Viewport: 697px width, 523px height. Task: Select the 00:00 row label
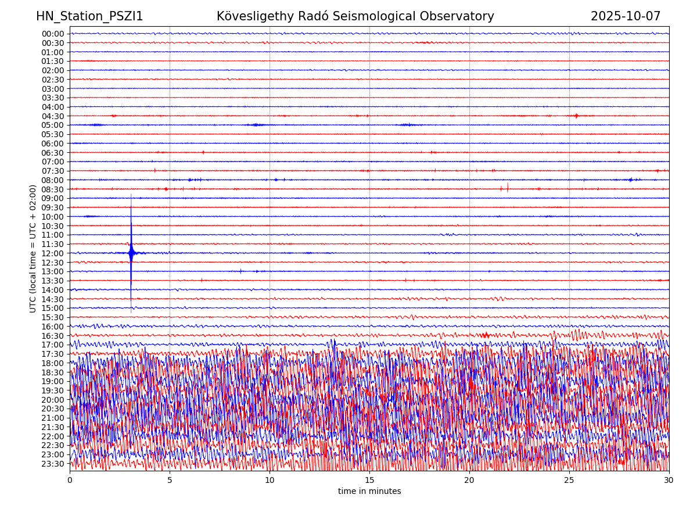point(53,34)
